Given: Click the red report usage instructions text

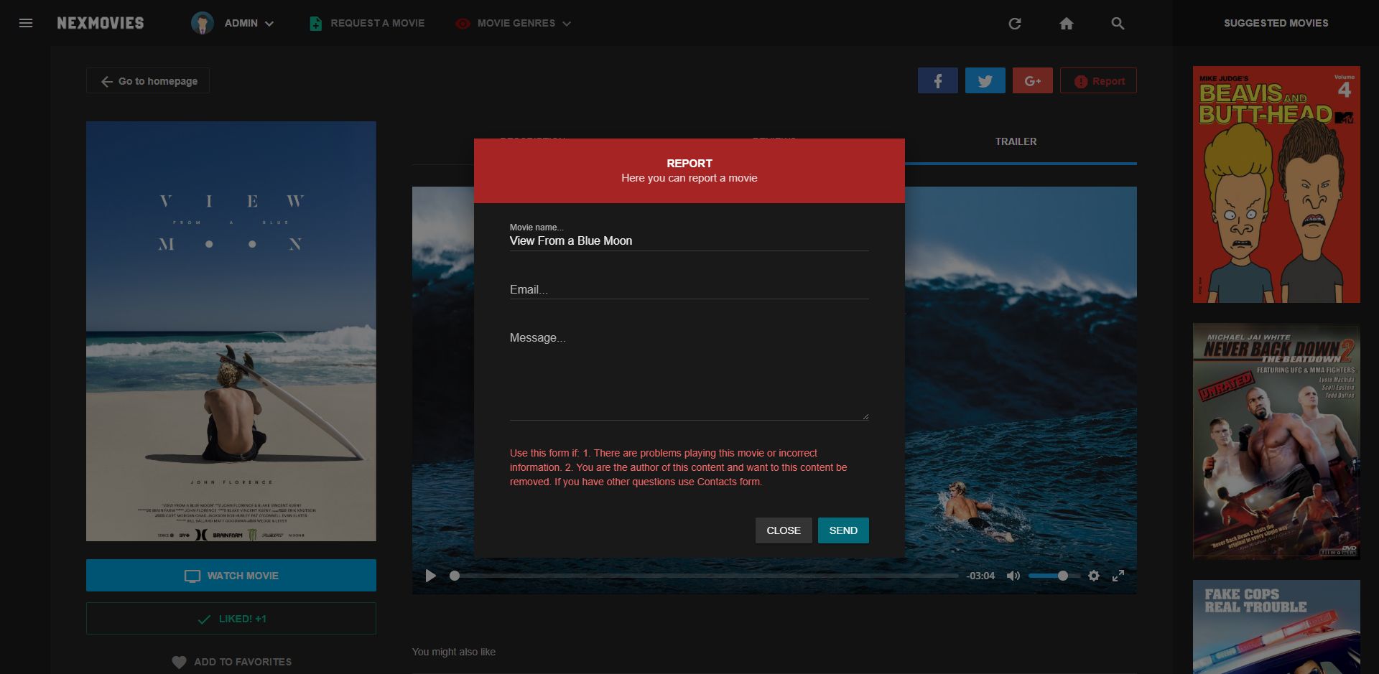Looking at the screenshot, I should (x=679, y=467).
